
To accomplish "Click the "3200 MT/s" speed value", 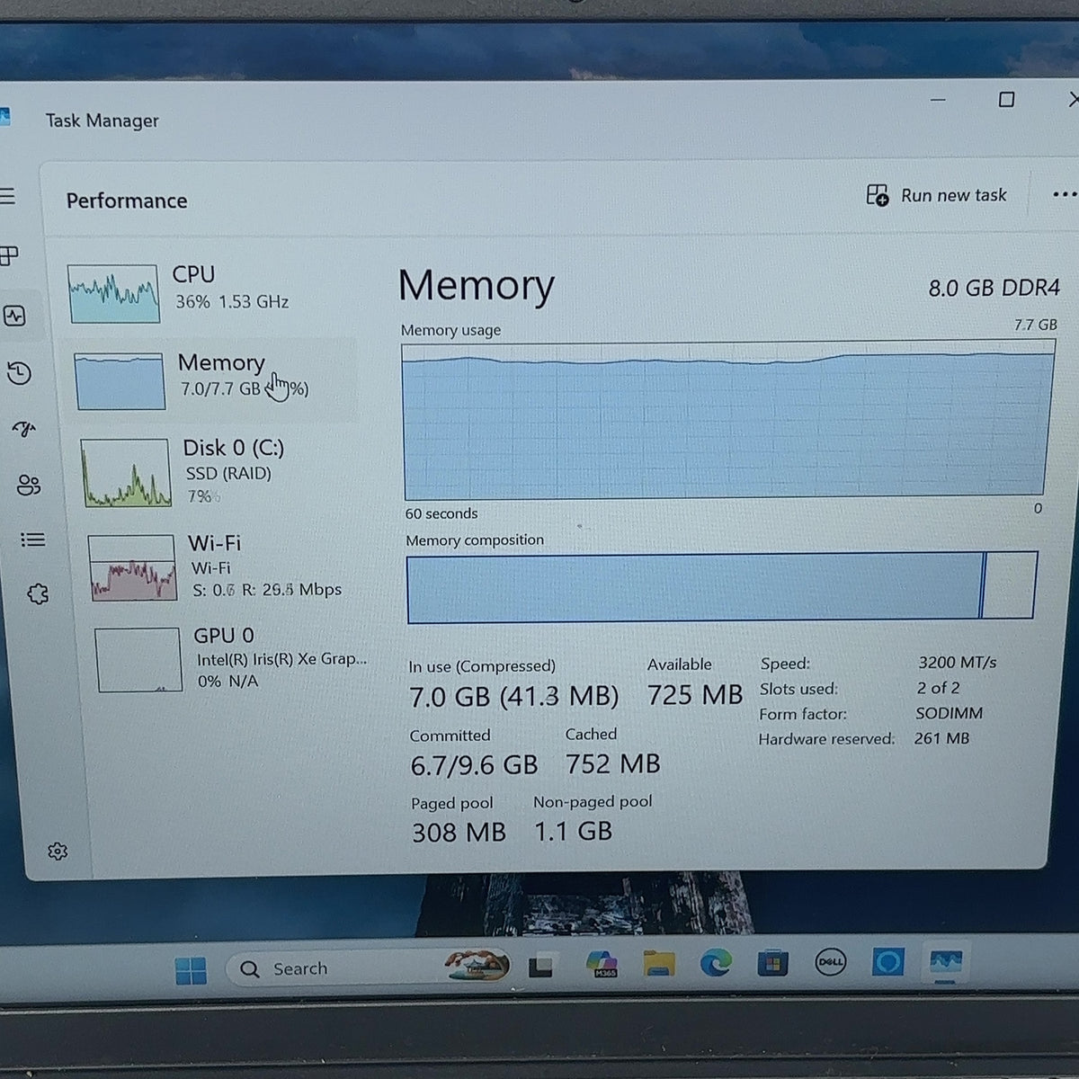I will coord(957,663).
